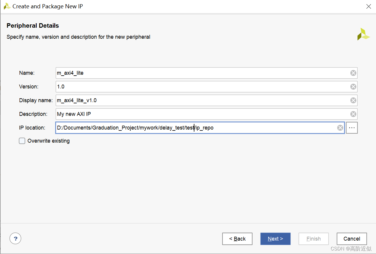
Task: Enable the Overwrite existing checkbox
Action: pos(22,141)
